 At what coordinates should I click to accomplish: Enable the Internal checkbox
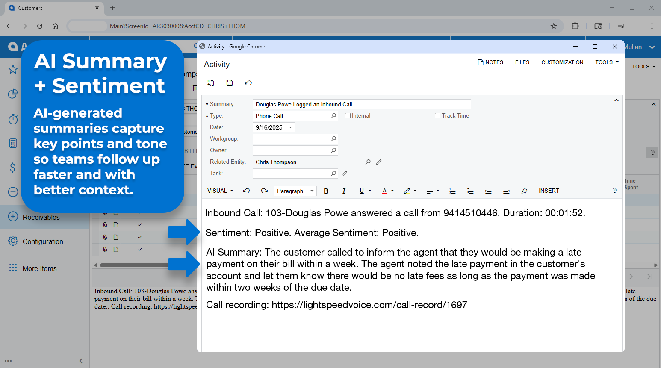[x=348, y=116]
